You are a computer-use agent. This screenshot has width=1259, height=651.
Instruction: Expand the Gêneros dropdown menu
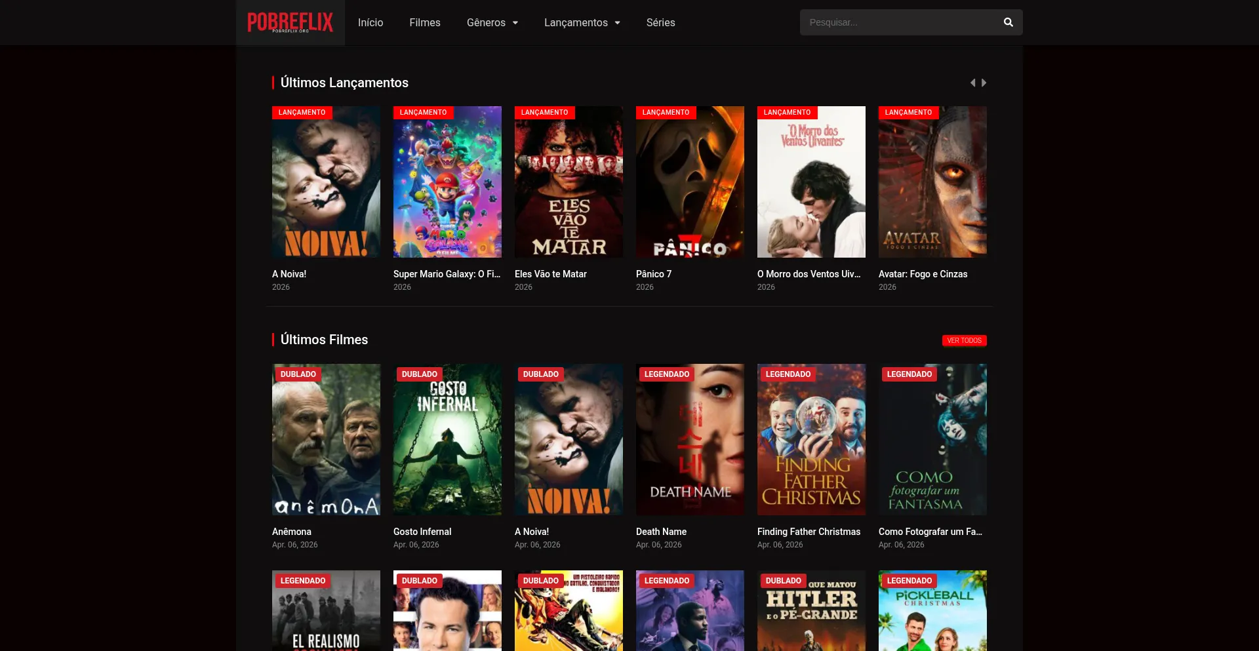click(492, 22)
